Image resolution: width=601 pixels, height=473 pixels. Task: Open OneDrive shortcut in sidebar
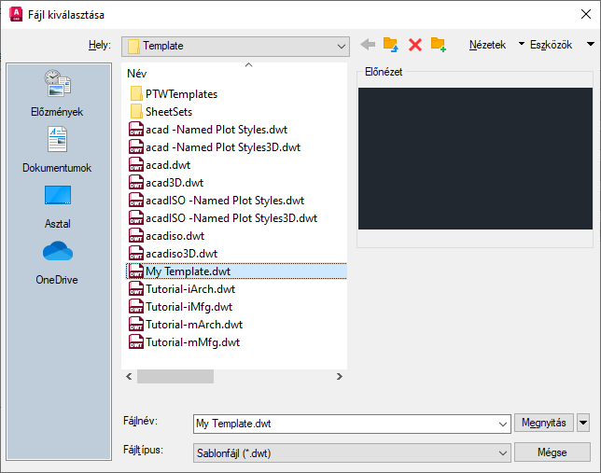click(x=57, y=263)
